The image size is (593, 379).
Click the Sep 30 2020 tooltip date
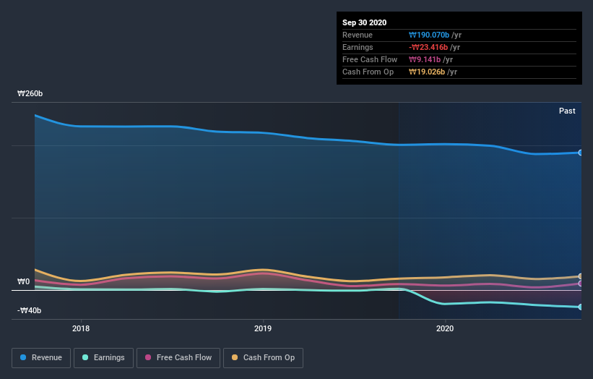365,22
